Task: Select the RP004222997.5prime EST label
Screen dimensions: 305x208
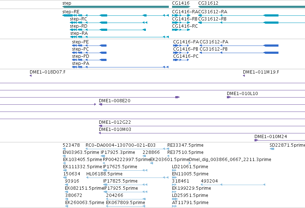Action: coord(127,160)
